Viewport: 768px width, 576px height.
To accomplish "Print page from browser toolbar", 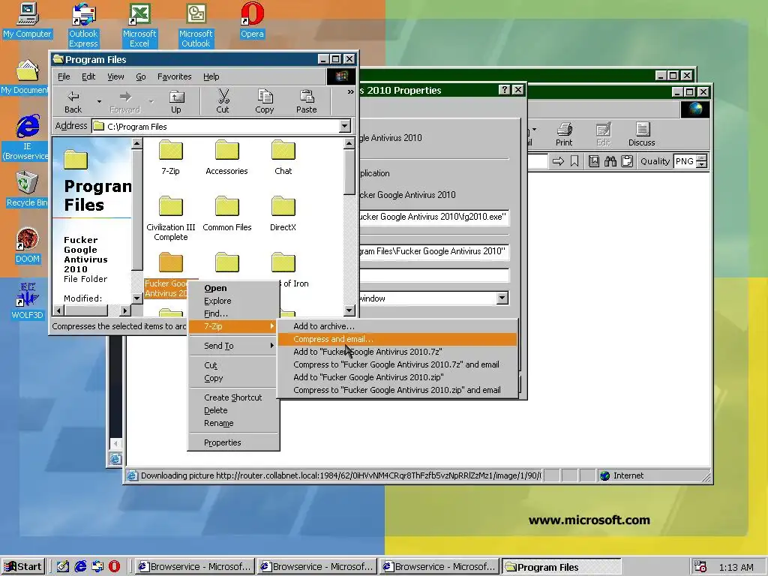I will [x=564, y=135].
